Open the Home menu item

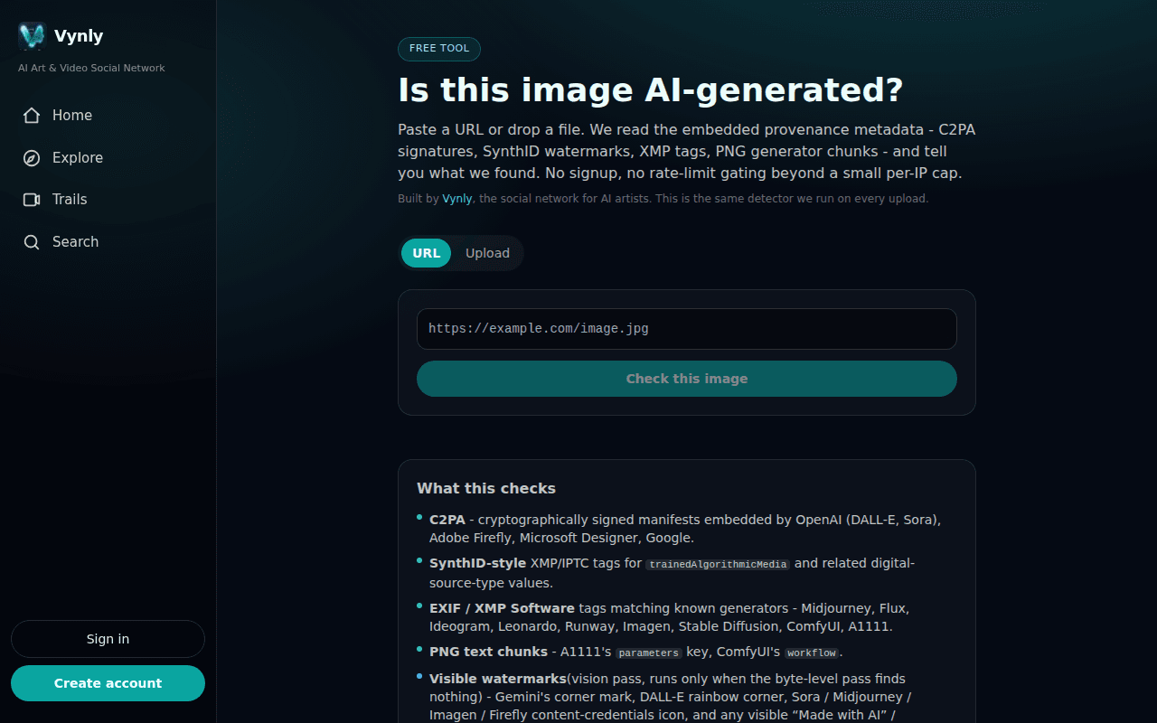[x=108, y=116]
